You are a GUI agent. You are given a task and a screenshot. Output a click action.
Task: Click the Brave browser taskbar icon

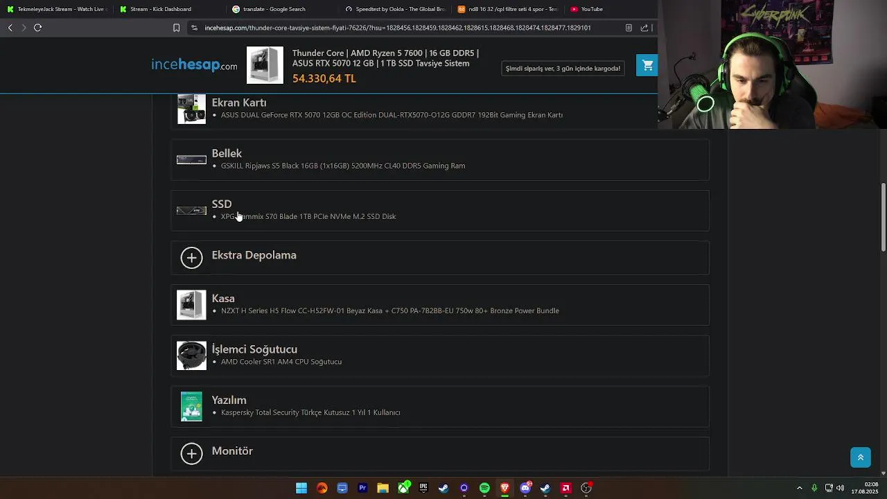504,488
